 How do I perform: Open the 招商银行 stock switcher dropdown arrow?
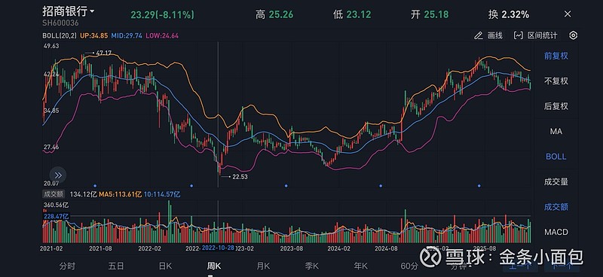pos(92,11)
